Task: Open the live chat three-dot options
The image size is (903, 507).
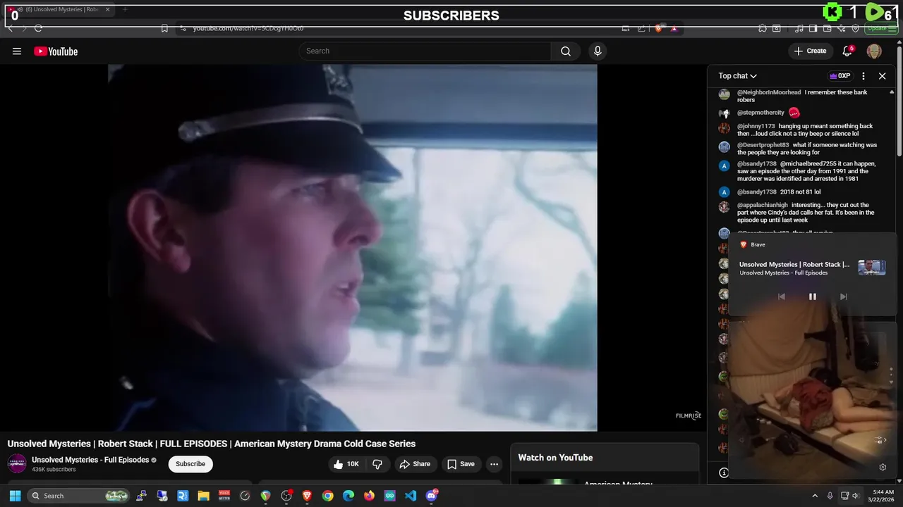Action: [x=863, y=76]
